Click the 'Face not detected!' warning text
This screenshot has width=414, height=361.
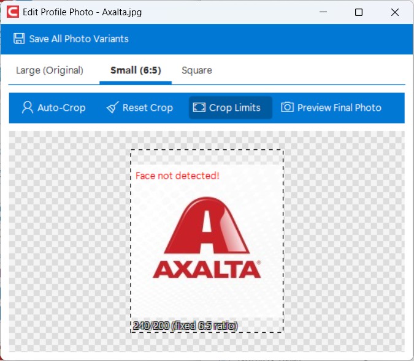pyautogui.click(x=177, y=176)
